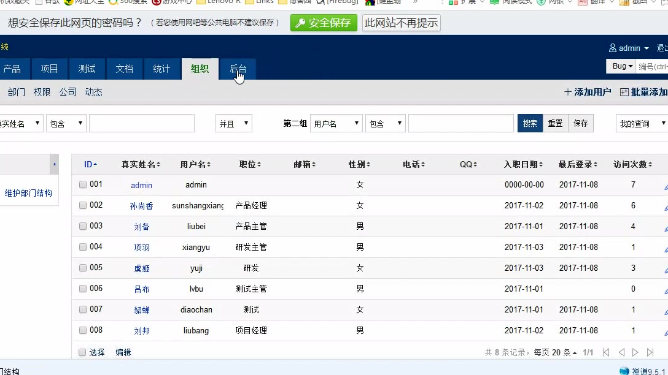
Task: Toggle the 选择 select-all checkbox
Action: tap(83, 352)
